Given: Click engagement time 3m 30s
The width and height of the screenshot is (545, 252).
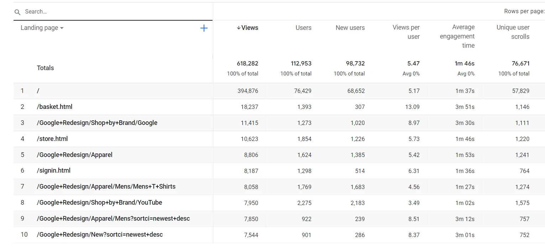Looking at the screenshot, I should pos(465,123).
